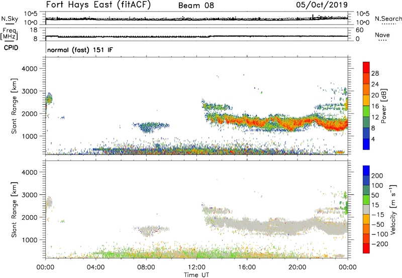The height and width of the screenshot is (278, 402).
Task: Click the 'CPID' label
Action: [x=11, y=48]
